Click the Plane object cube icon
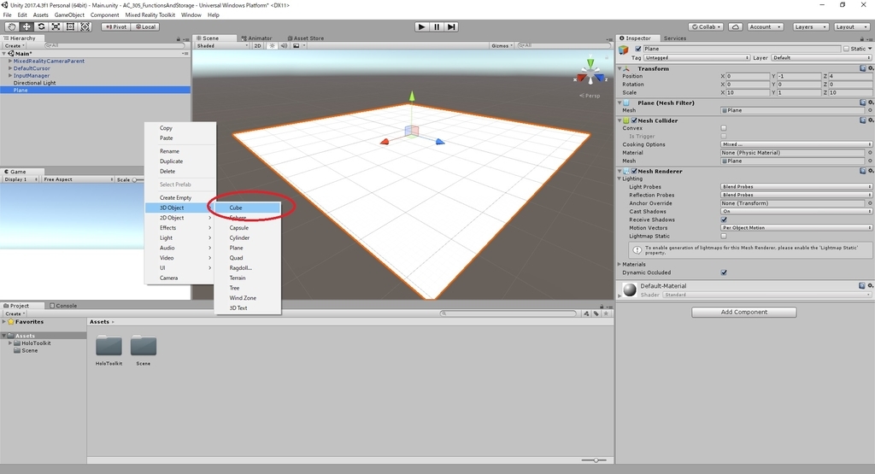This screenshot has height=474, width=875. click(x=624, y=50)
